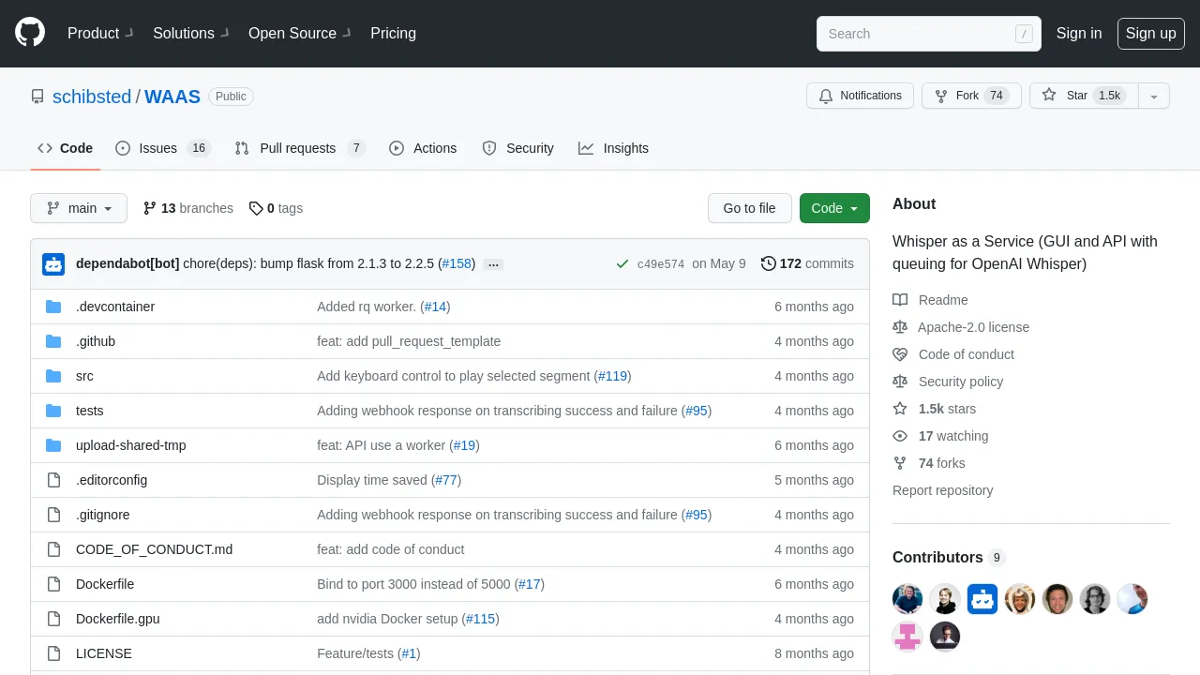This screenshot has width=1200, height=675.
Task: Open the schibsted owner page
Action: tap(92, 97)
